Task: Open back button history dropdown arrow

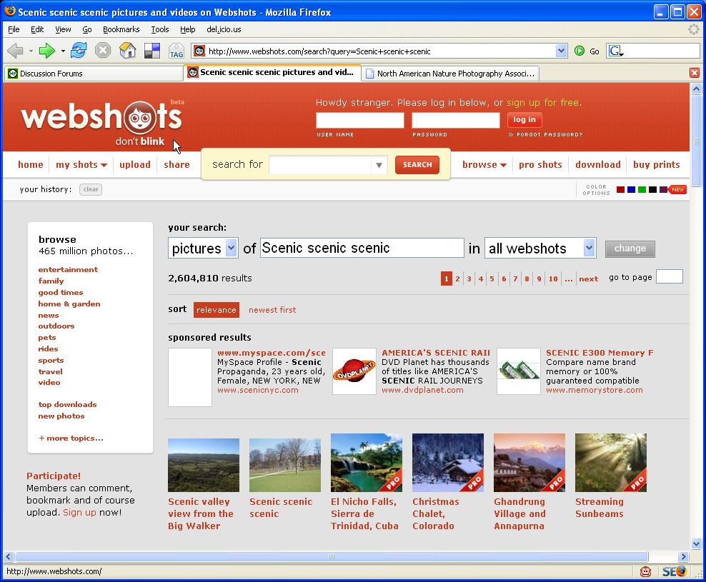Action: pyautogui.click(x=31, y=51)
